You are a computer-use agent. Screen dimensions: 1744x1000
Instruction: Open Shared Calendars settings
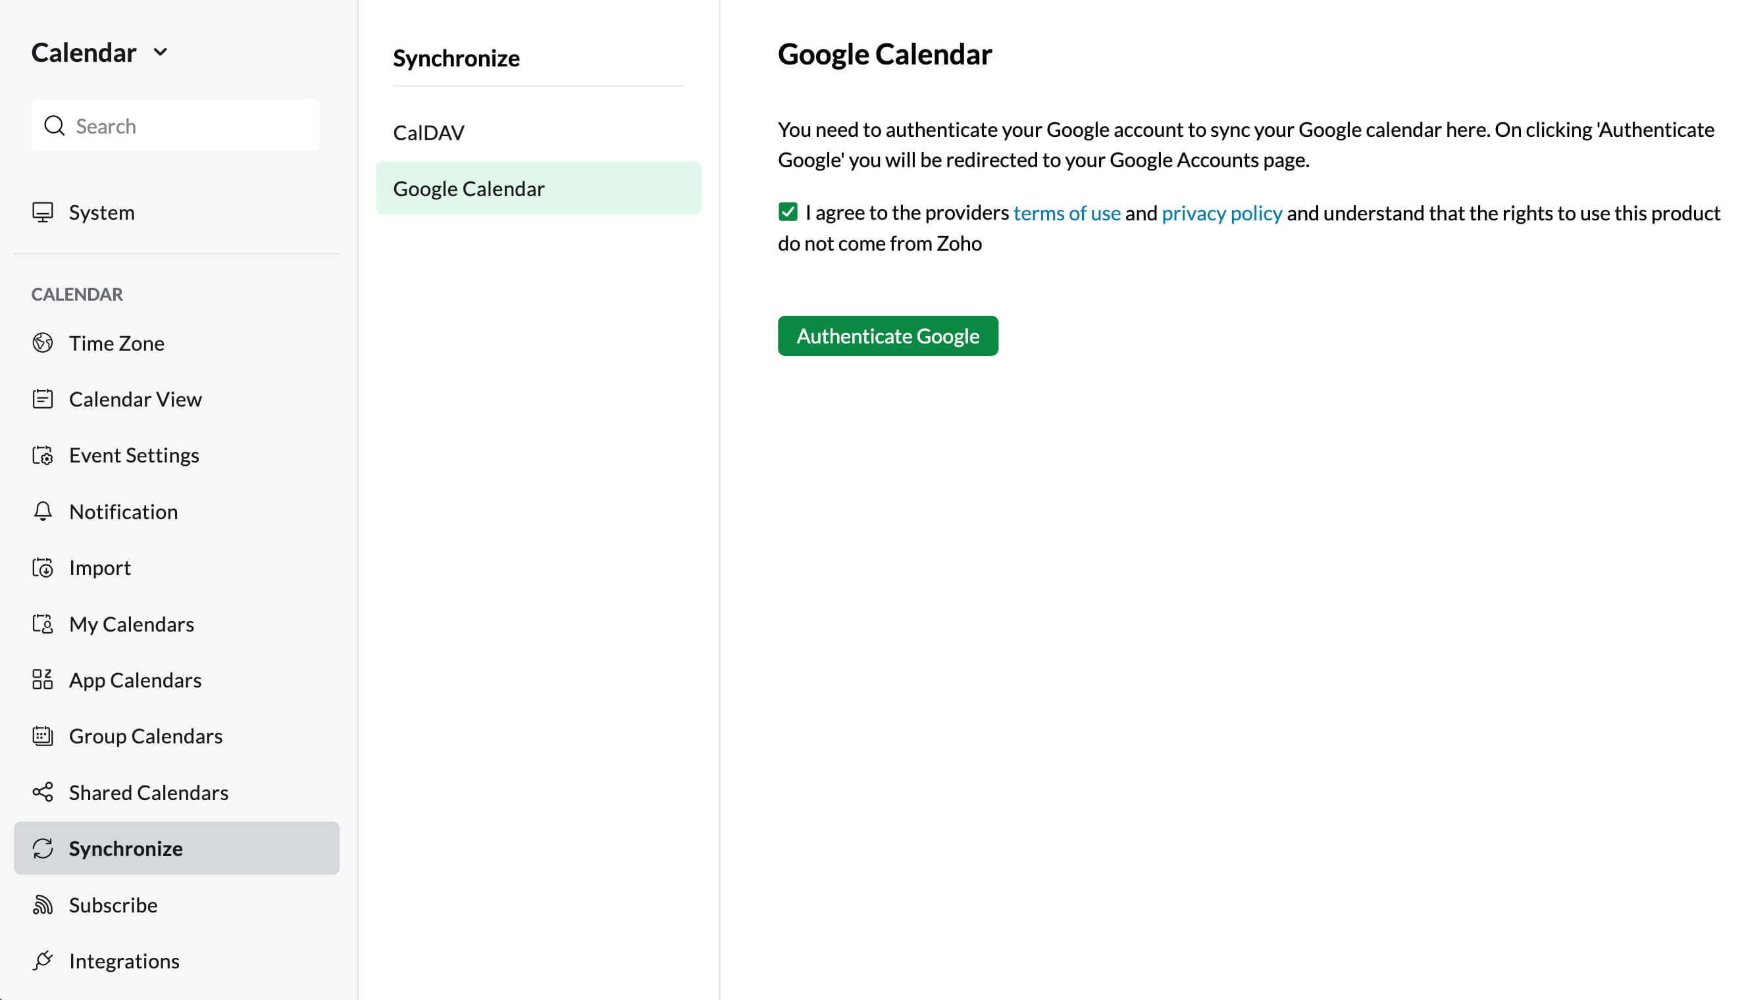pyautogui.click(x=149, y=791)
